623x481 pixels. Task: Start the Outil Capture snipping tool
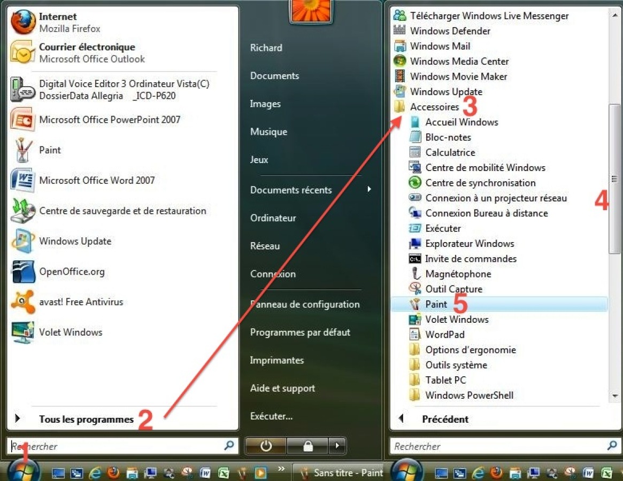(x=453, y=289)
